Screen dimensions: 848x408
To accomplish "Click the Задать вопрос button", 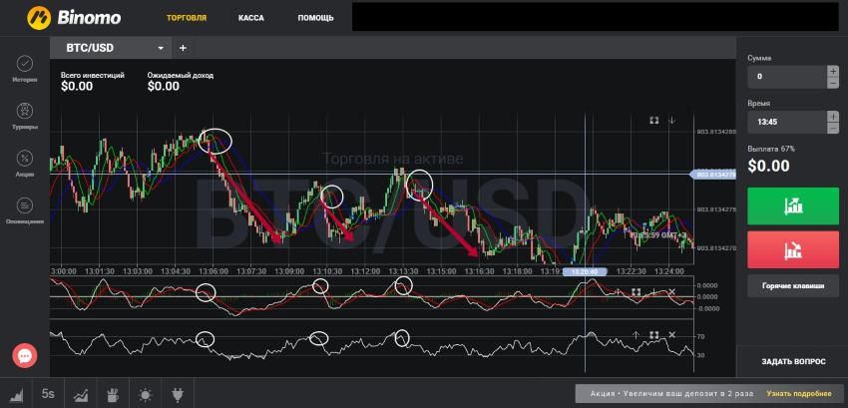I will click(793, 361).
